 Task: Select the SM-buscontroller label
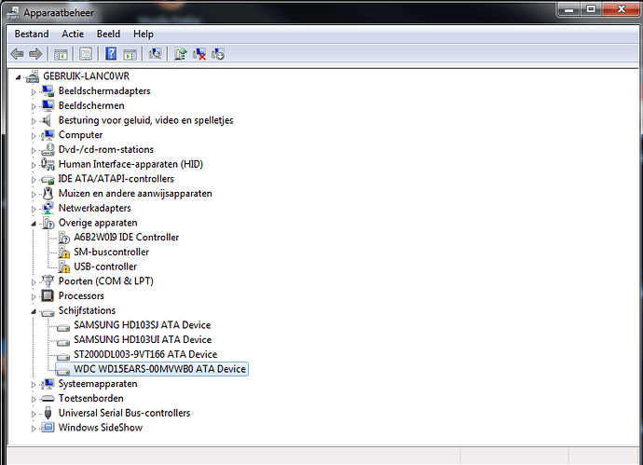[x=111, y=253]
